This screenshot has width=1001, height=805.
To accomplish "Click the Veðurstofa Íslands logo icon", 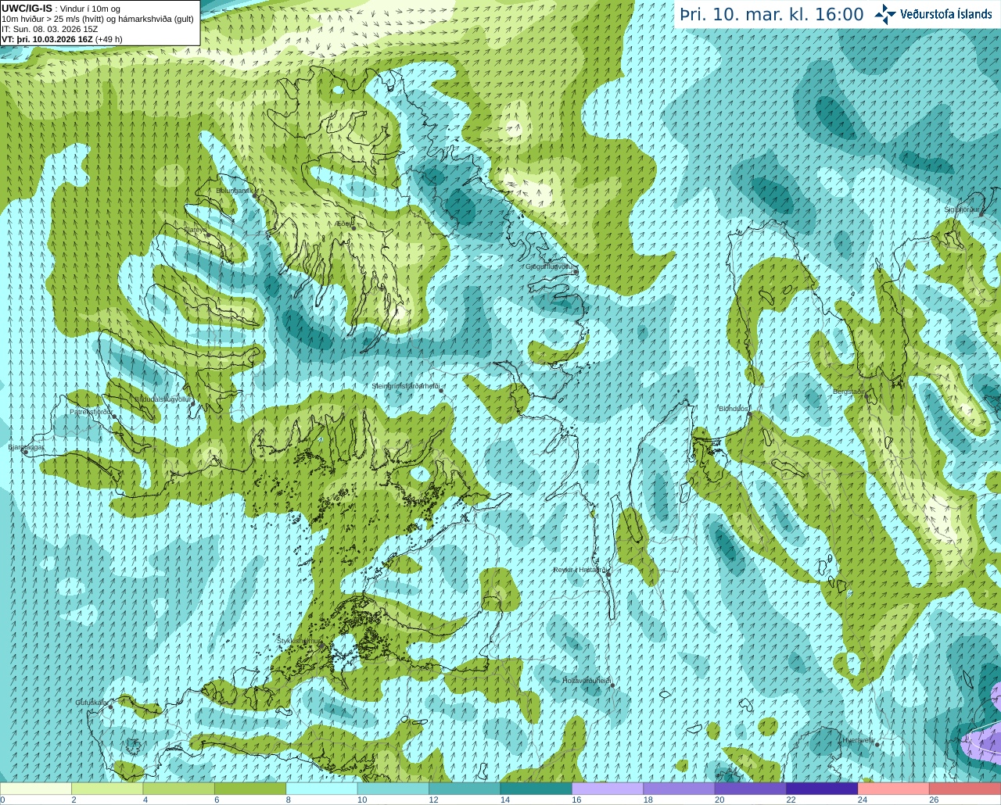I will [885, 14].
